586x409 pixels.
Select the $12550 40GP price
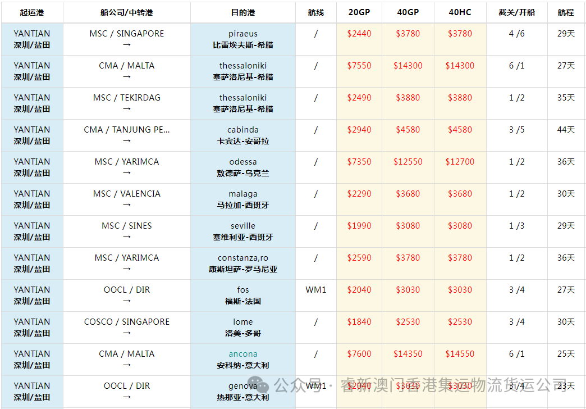tap(408, 162)
